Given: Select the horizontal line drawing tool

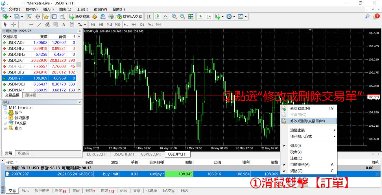Looking at the screenshot, I should [x=31, y=24].
